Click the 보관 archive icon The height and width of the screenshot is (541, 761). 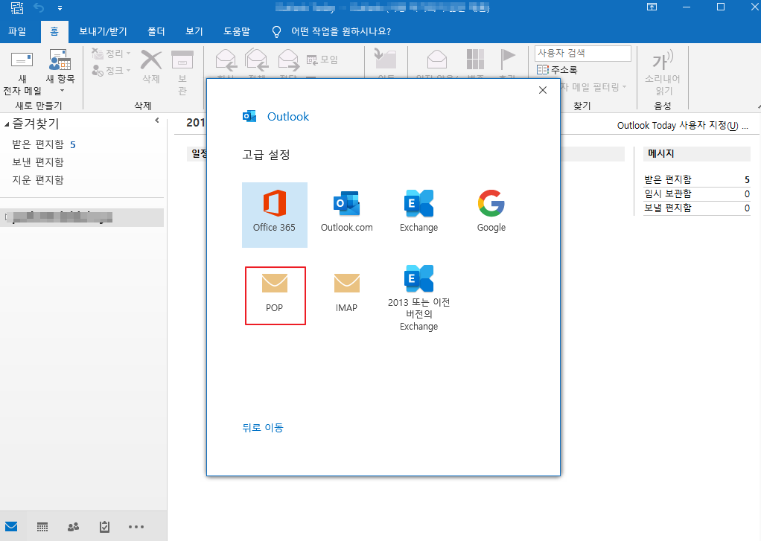[x=182, y=61]
